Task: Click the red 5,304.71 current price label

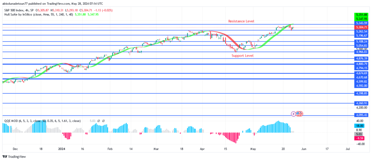Action: coord(361,27)
